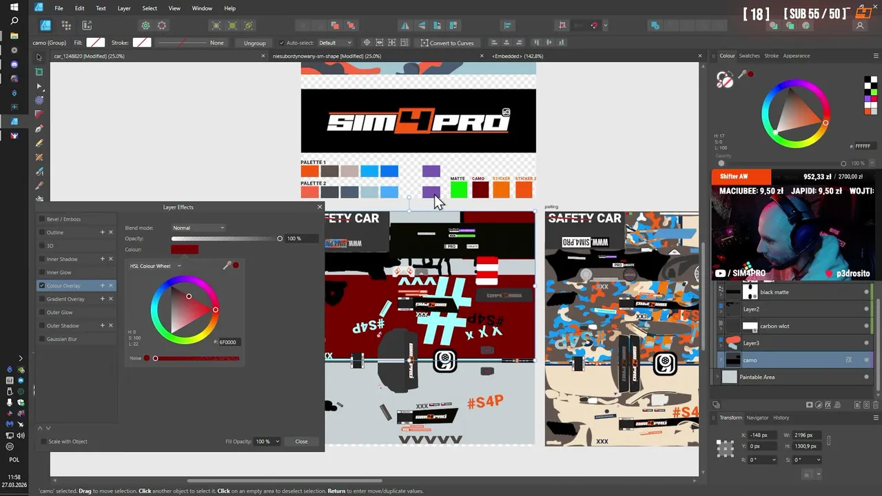Switch to the Navigator tab
Screen dimensions: 882x496
757,417
